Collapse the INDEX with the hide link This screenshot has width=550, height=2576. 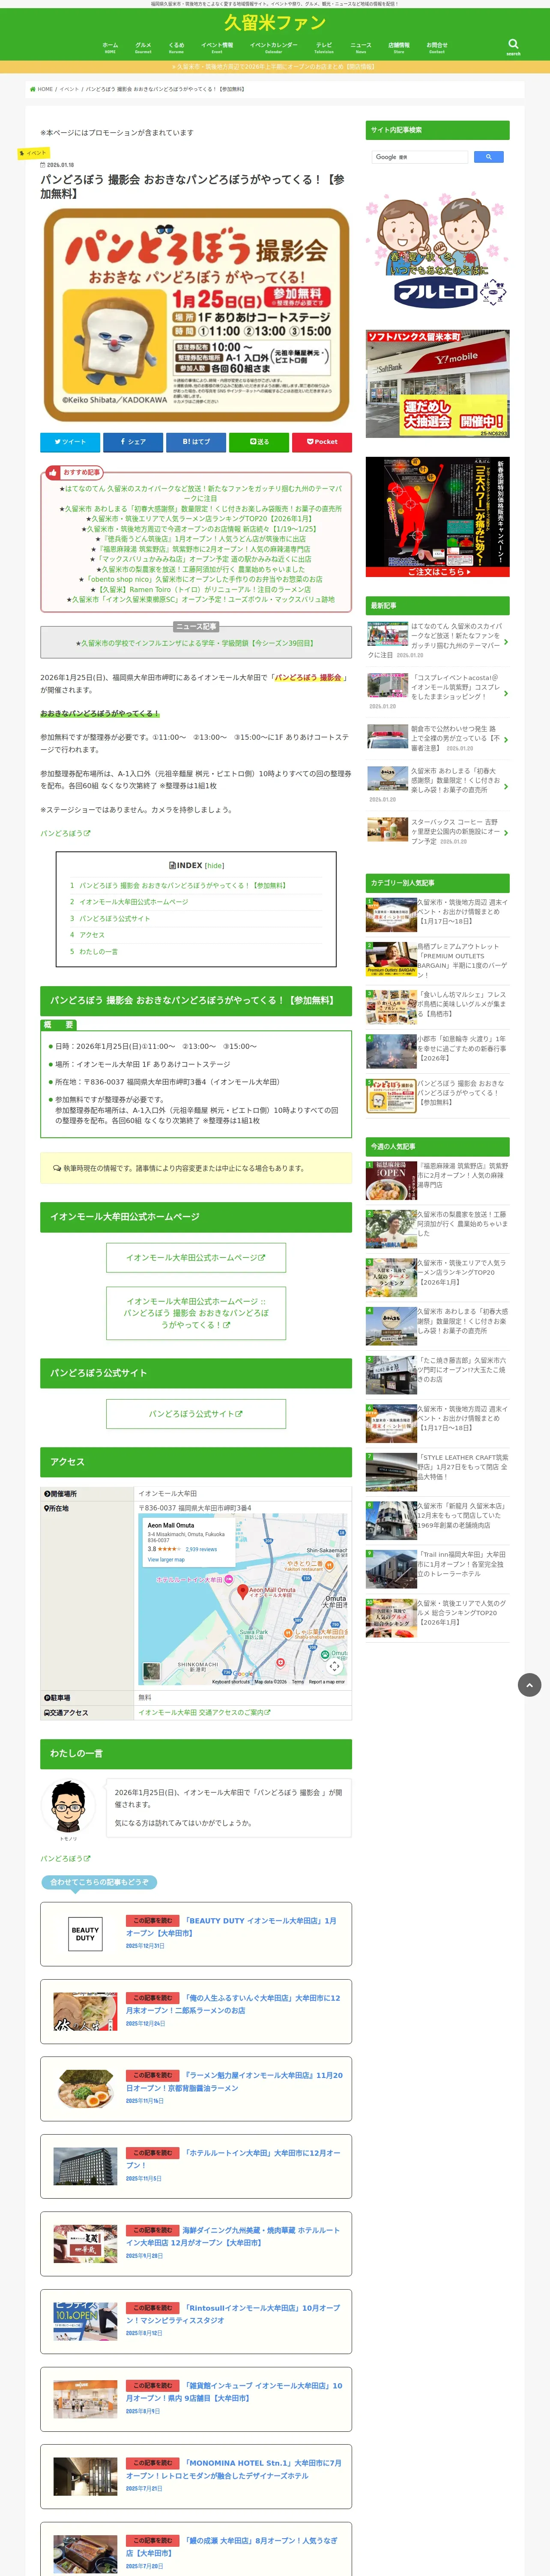[215, 866]
